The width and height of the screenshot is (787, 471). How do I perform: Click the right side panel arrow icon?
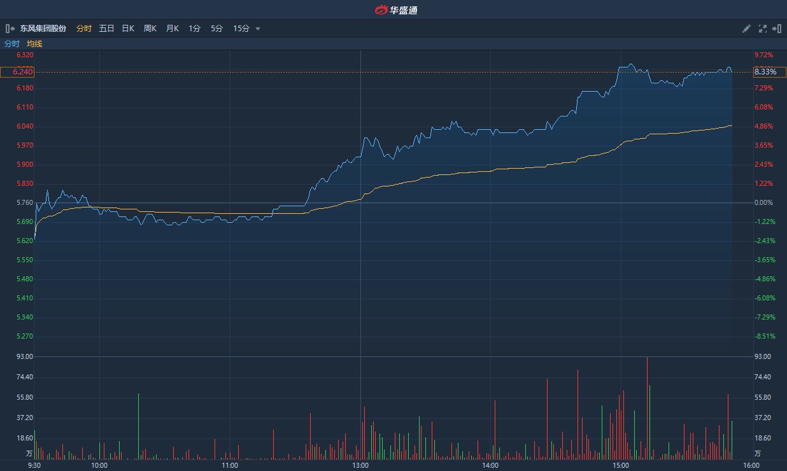(777, 29)
